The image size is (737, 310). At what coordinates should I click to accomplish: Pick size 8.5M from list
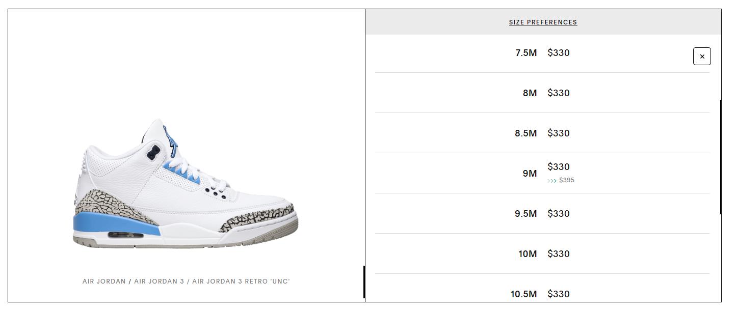tap(525, 133)
